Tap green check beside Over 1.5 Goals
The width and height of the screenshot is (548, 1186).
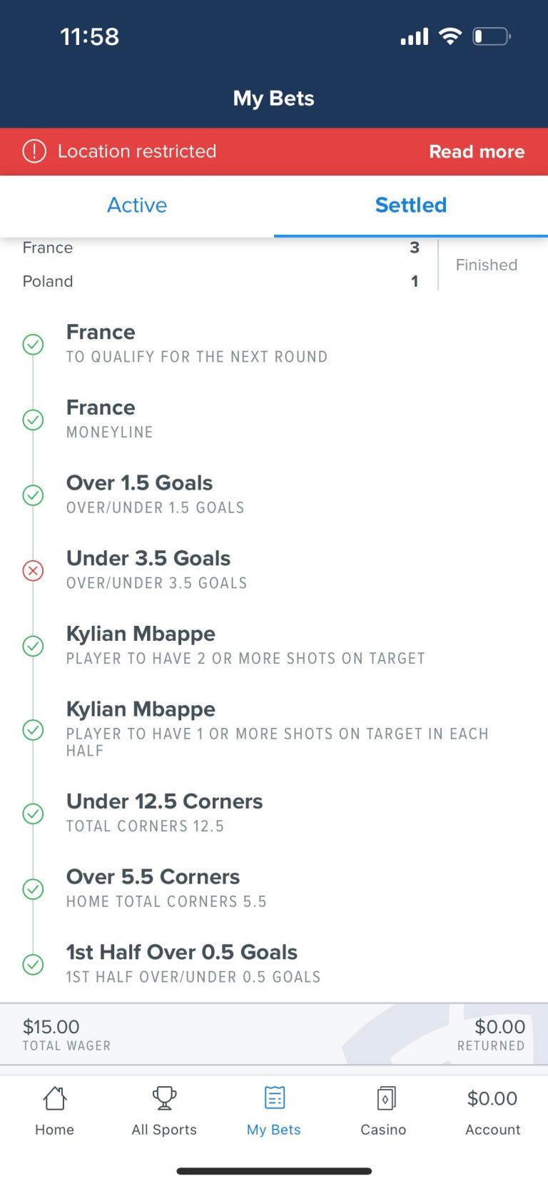pos(34,495)
